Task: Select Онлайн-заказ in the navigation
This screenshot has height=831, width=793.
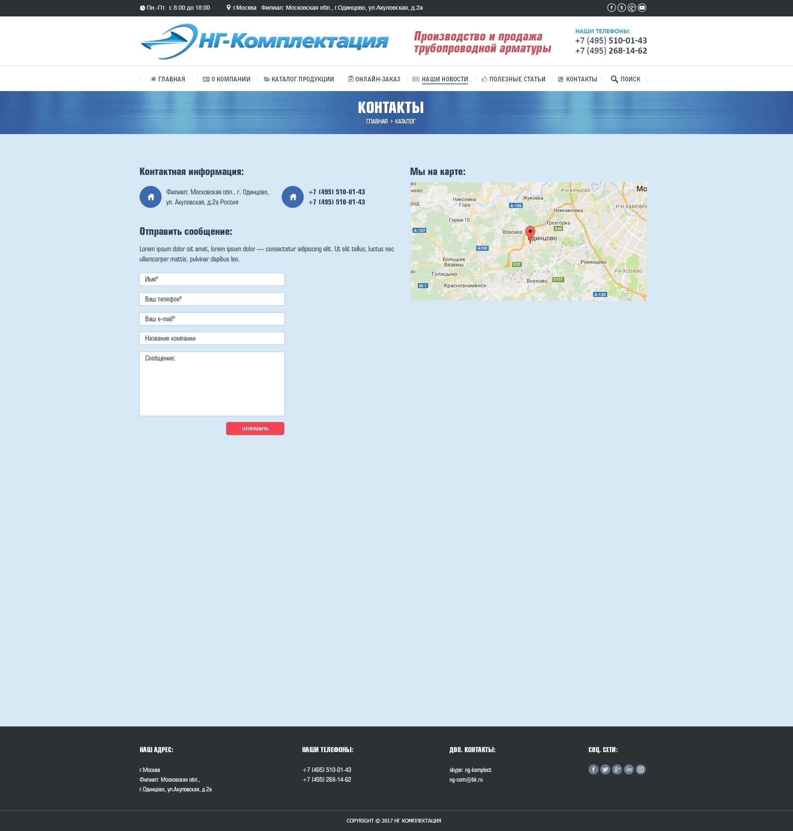Action: [x=374, y=79]
